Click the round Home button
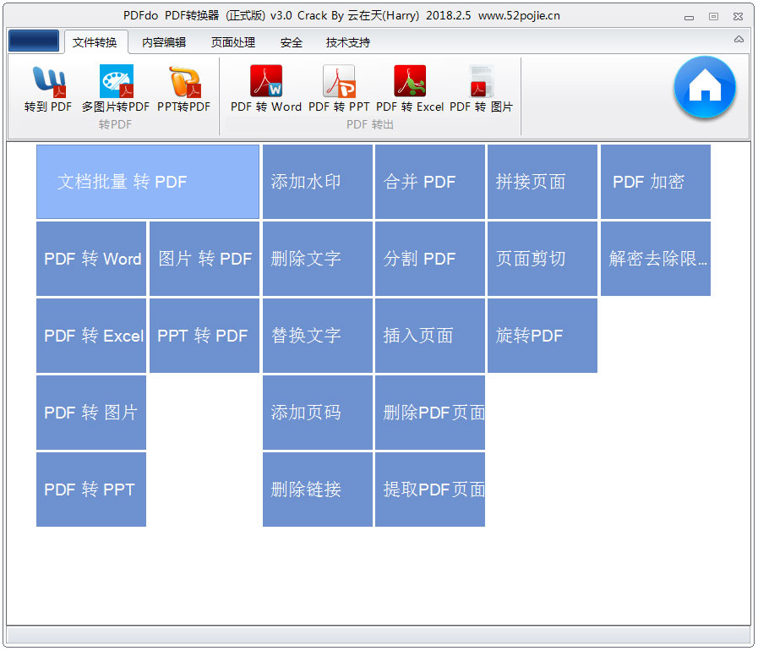This screenshot has width=758, height=651. click(x=704, y=87)
